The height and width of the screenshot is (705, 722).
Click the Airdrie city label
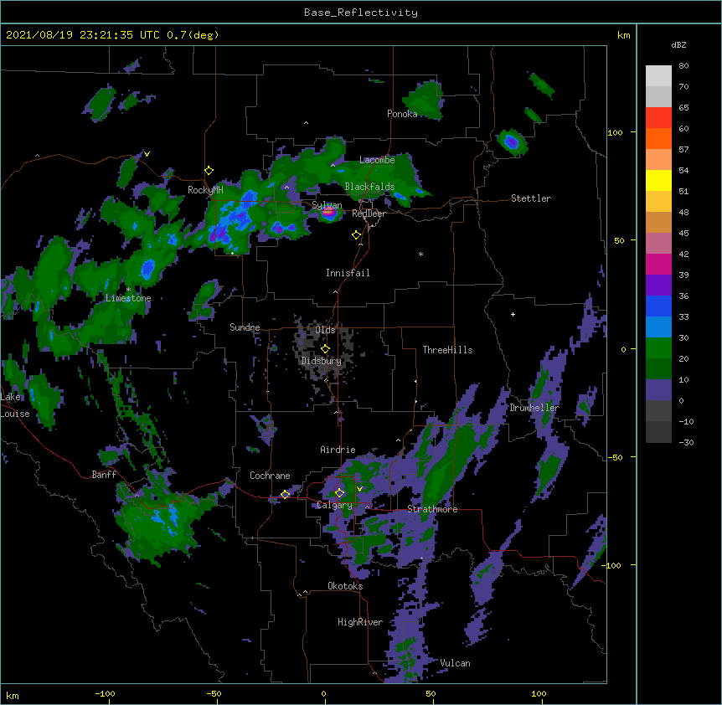coord(338,450)
